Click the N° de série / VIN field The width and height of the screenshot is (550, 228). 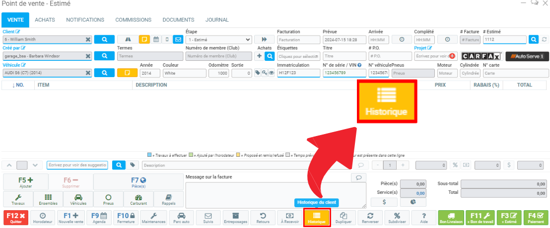pos(343,73)
